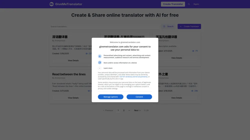Screen dimensions: 250x140
Task: Click the Consent button
Action: [139, 97]
